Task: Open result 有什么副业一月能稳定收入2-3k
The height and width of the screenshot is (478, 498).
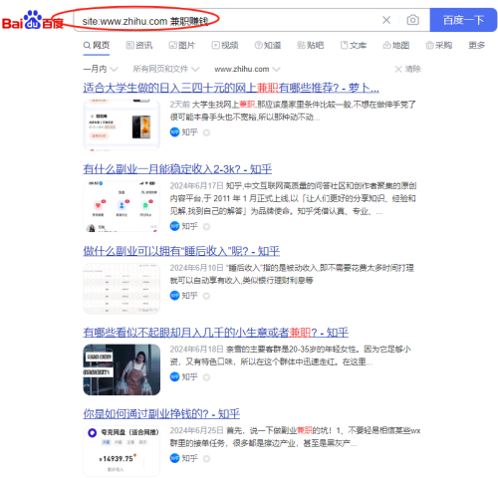Action: point(177,169)
